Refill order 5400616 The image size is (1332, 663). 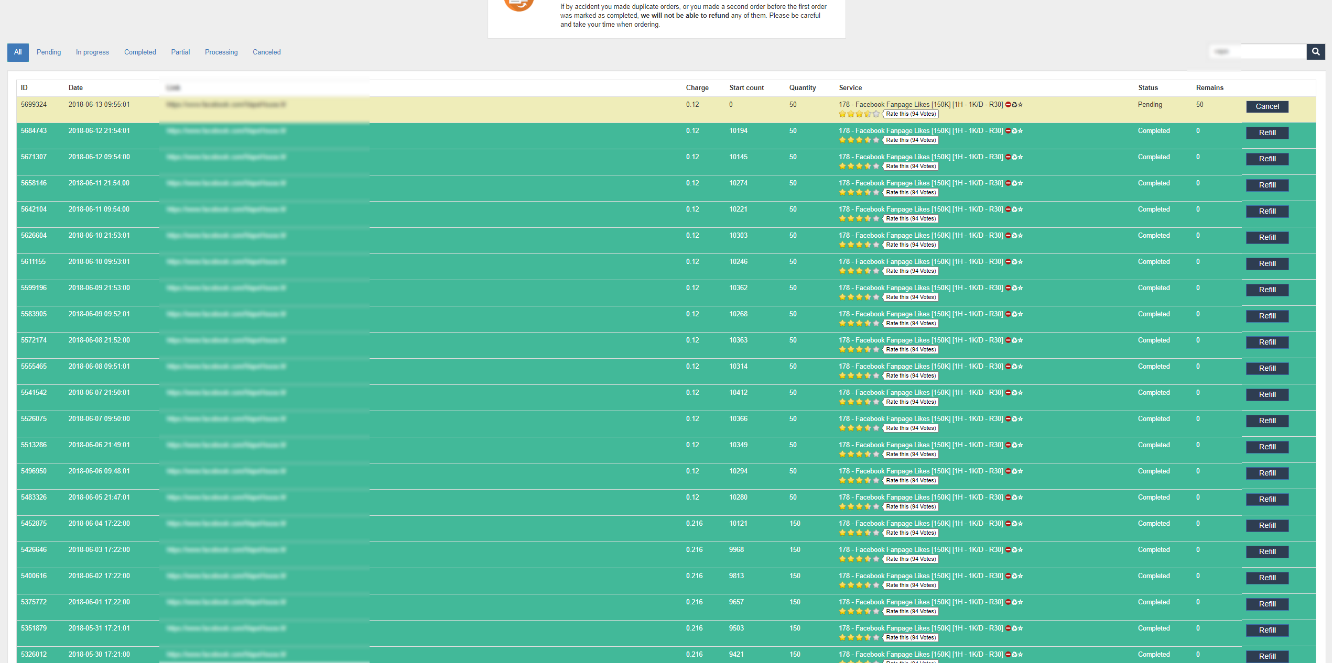[1268, 578]
